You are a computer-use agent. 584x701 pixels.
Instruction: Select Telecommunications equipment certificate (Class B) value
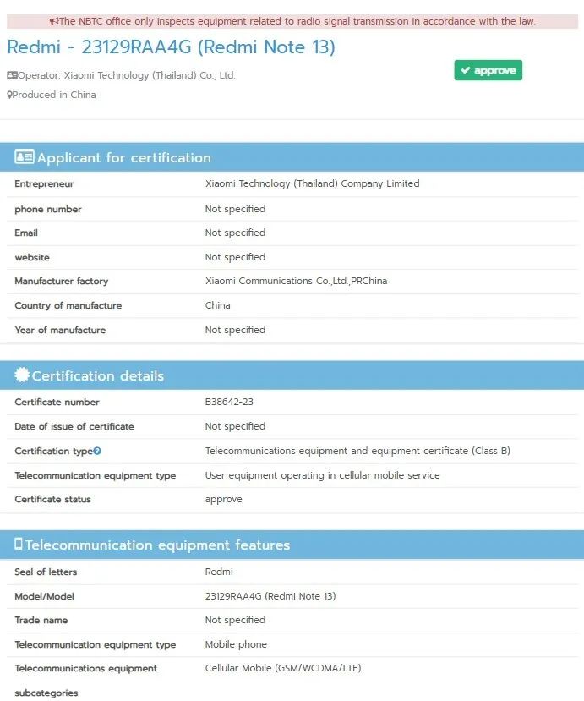coord(357,451)
